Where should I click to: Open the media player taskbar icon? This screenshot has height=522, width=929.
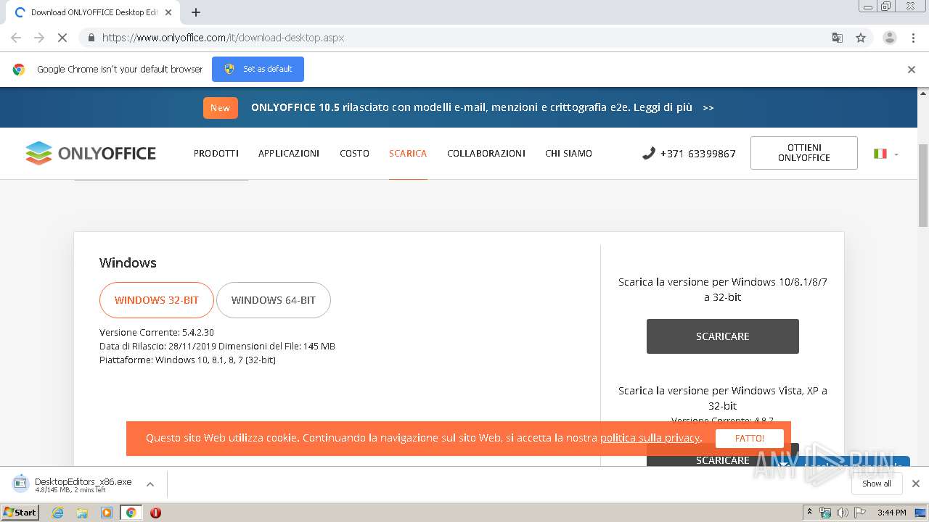(x=107, y=513)
